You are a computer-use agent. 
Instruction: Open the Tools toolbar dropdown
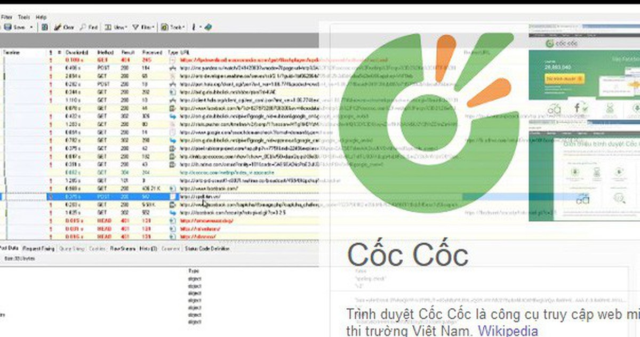pos(173,27)
